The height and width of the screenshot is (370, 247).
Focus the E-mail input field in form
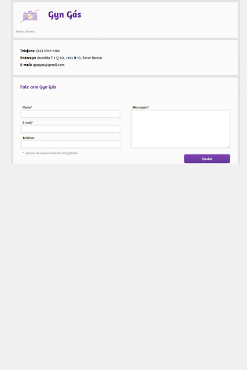pos(71,129)
